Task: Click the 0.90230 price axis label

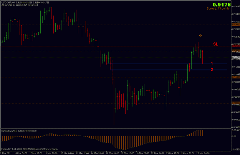Action: click(236, 97)
